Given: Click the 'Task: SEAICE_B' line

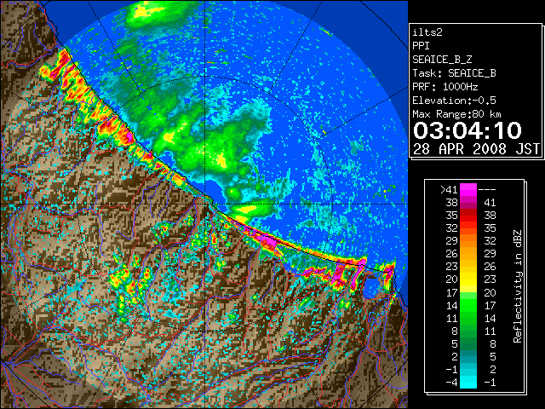Looking at the screenshot, I should 454,73.
